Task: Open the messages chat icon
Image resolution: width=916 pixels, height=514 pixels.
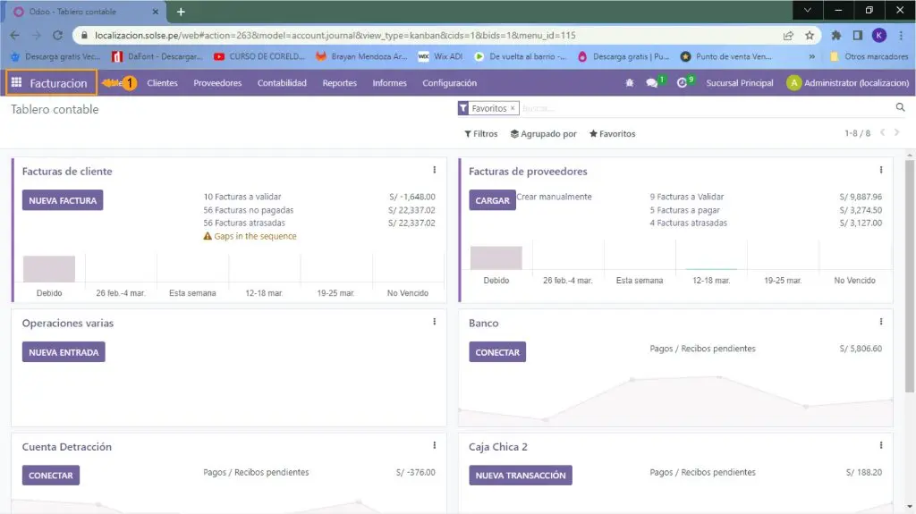Action: click(x=652, y=83)
